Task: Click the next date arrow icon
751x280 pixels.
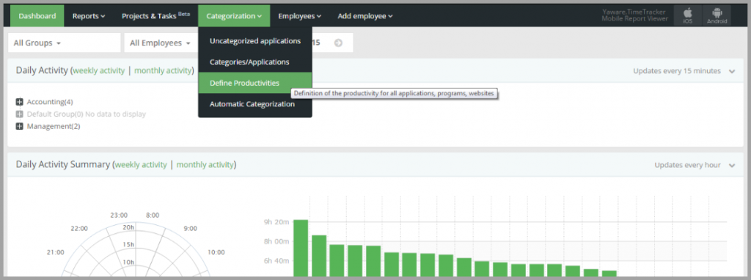Action: point(338,43)
